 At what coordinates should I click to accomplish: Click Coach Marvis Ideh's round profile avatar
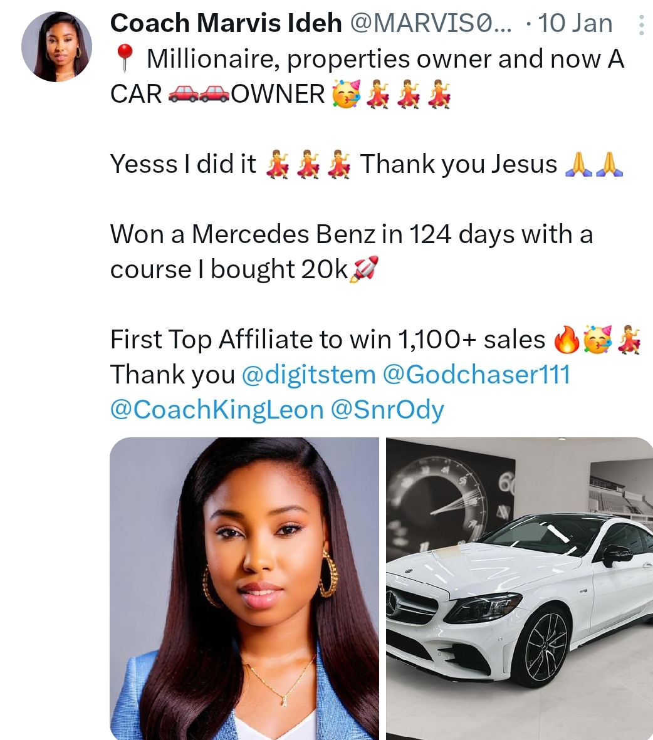[57, 46]
